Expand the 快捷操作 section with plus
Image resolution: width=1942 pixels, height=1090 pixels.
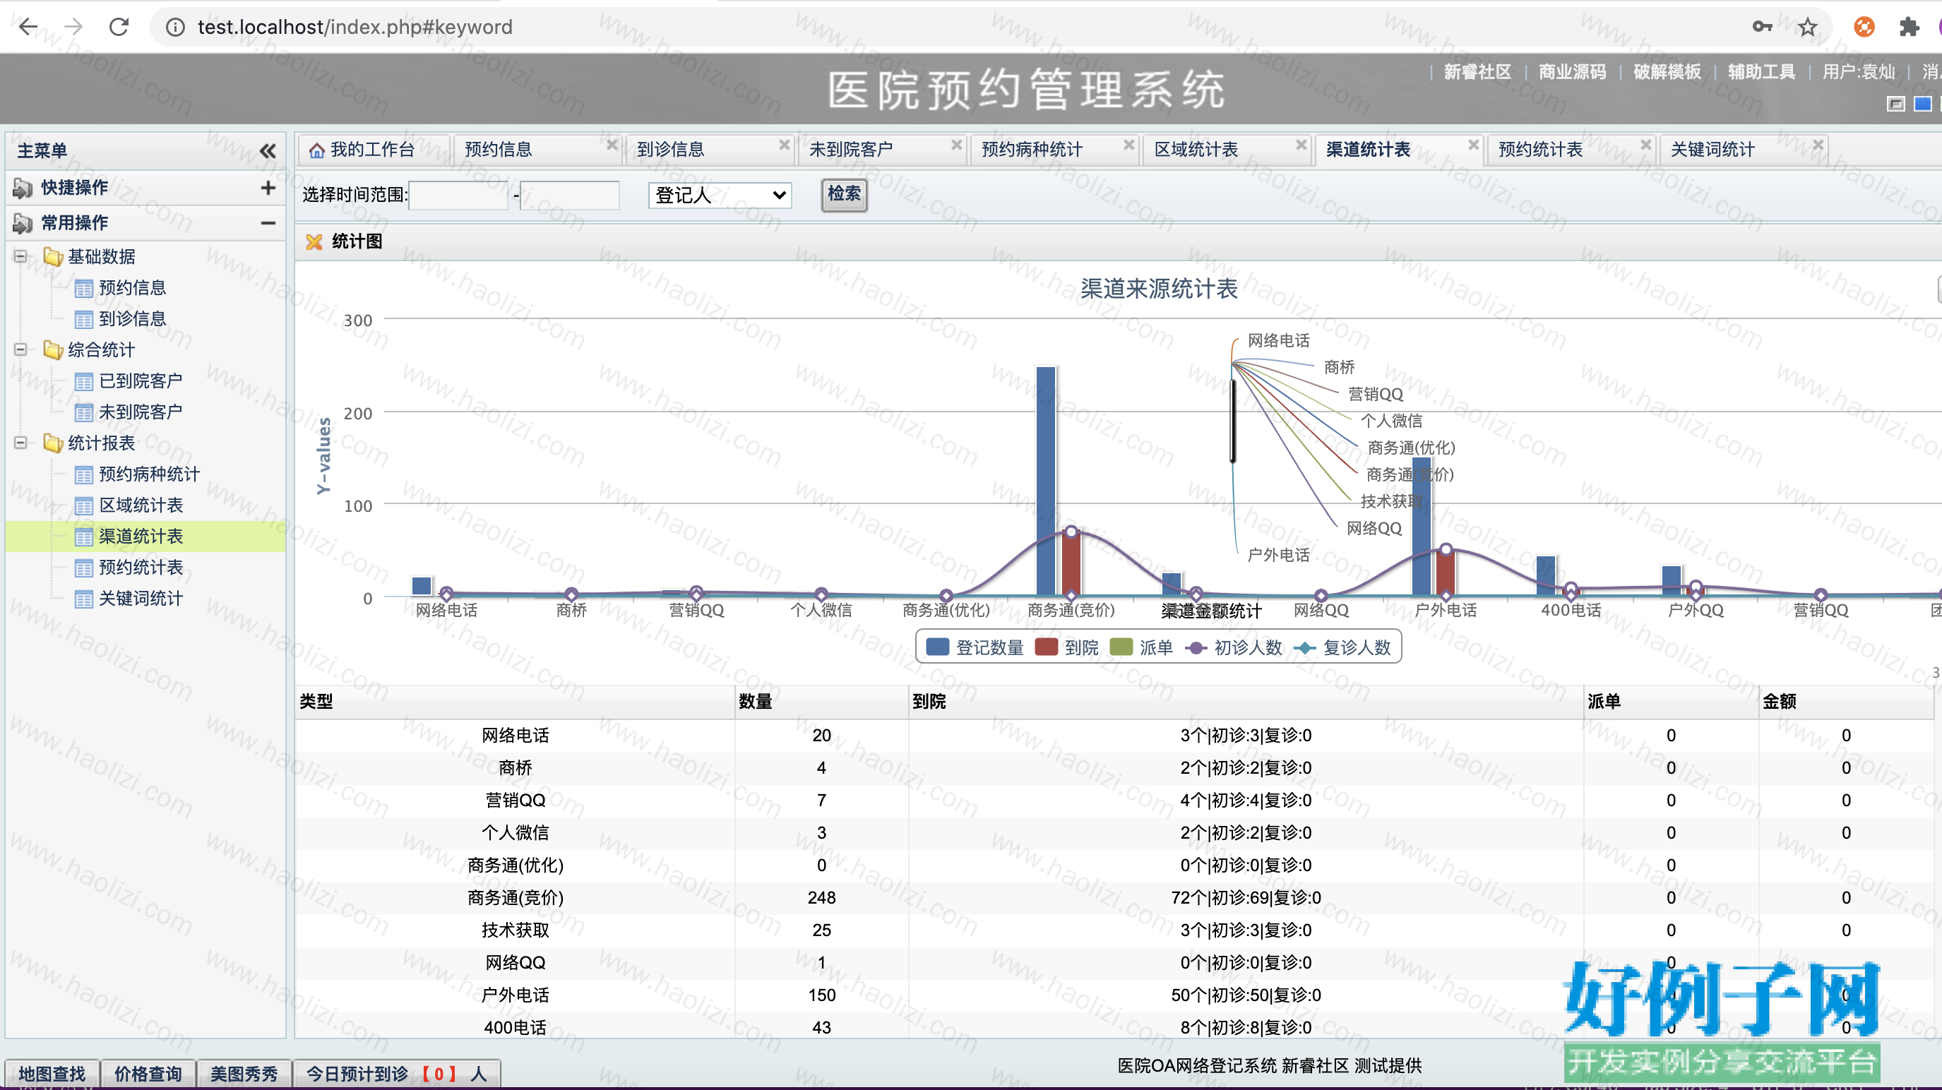[268, 188]
